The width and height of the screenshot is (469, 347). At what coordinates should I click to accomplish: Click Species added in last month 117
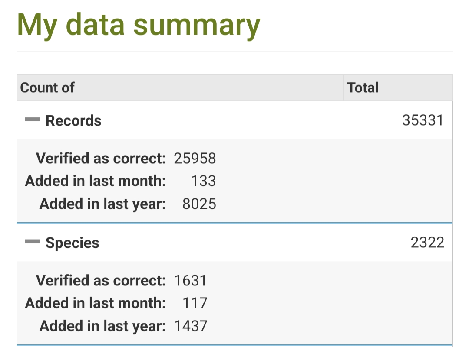195,303
